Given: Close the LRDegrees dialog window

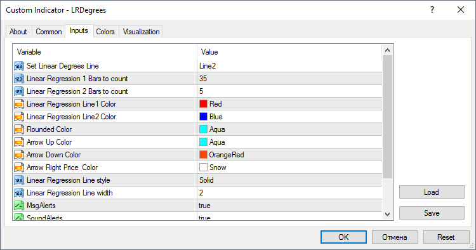Looking at the screenshot, I should pos(461,10).
